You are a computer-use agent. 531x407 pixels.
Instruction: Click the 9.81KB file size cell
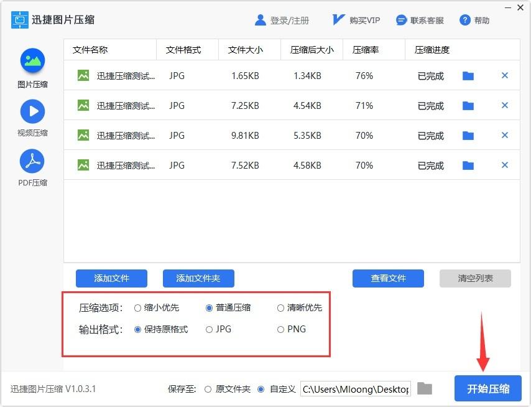pos(245,136)
